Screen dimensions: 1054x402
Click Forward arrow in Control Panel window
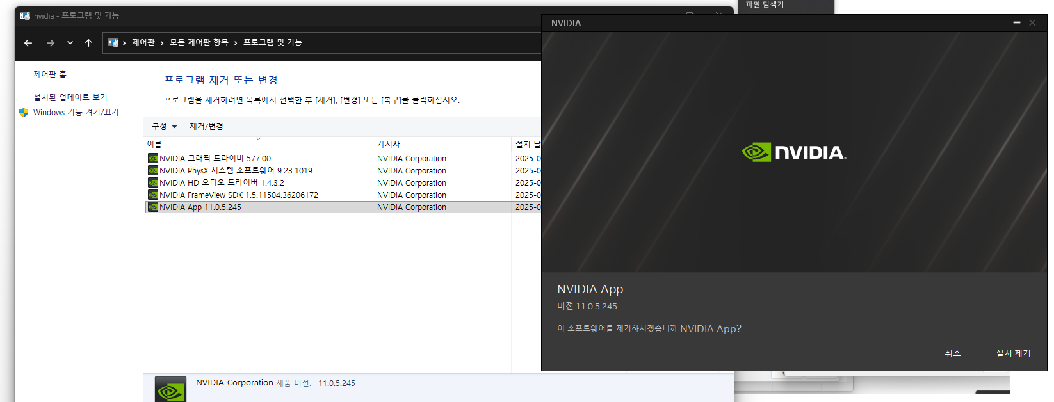(50, 43)
